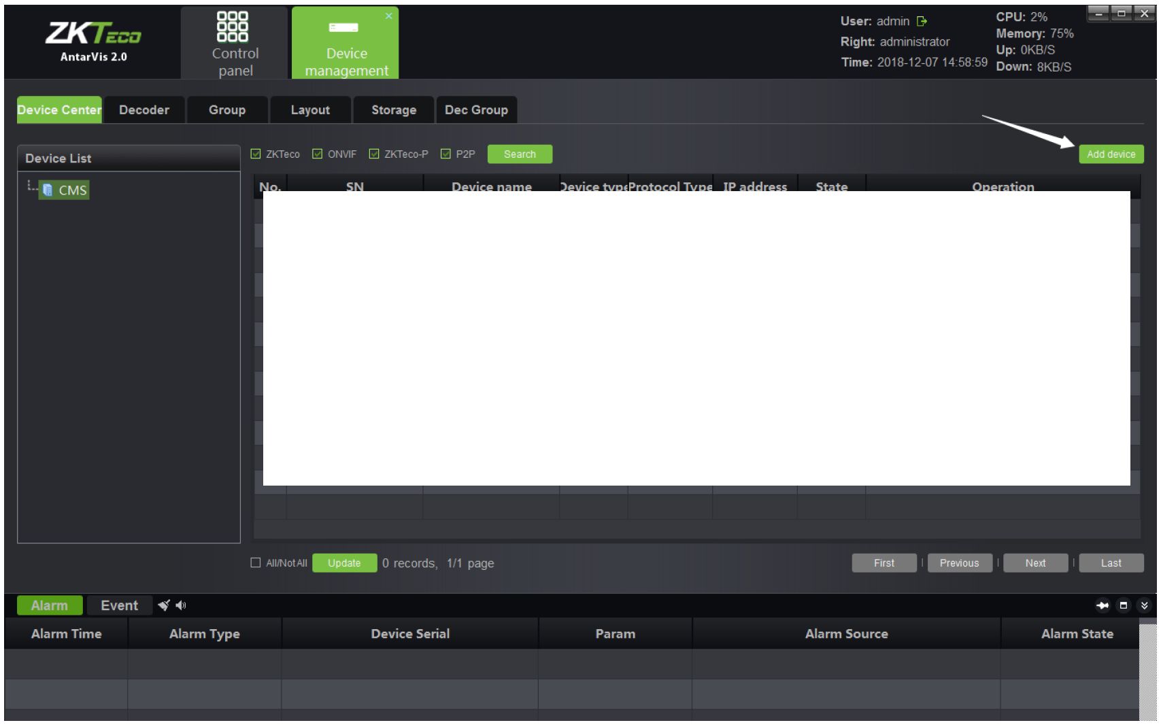This screenshot has width=1161, height=725.
Task: Click the green Search button
Action: tap(520, 154)
